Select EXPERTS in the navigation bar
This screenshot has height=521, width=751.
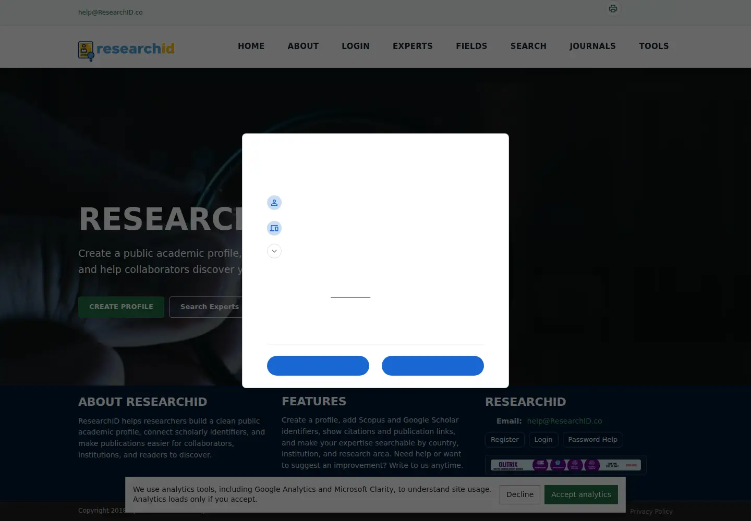click(413, 46)
